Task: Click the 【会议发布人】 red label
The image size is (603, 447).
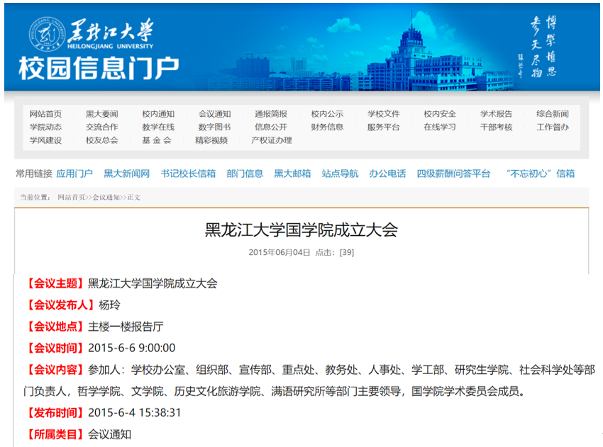Action: (61, 305)
